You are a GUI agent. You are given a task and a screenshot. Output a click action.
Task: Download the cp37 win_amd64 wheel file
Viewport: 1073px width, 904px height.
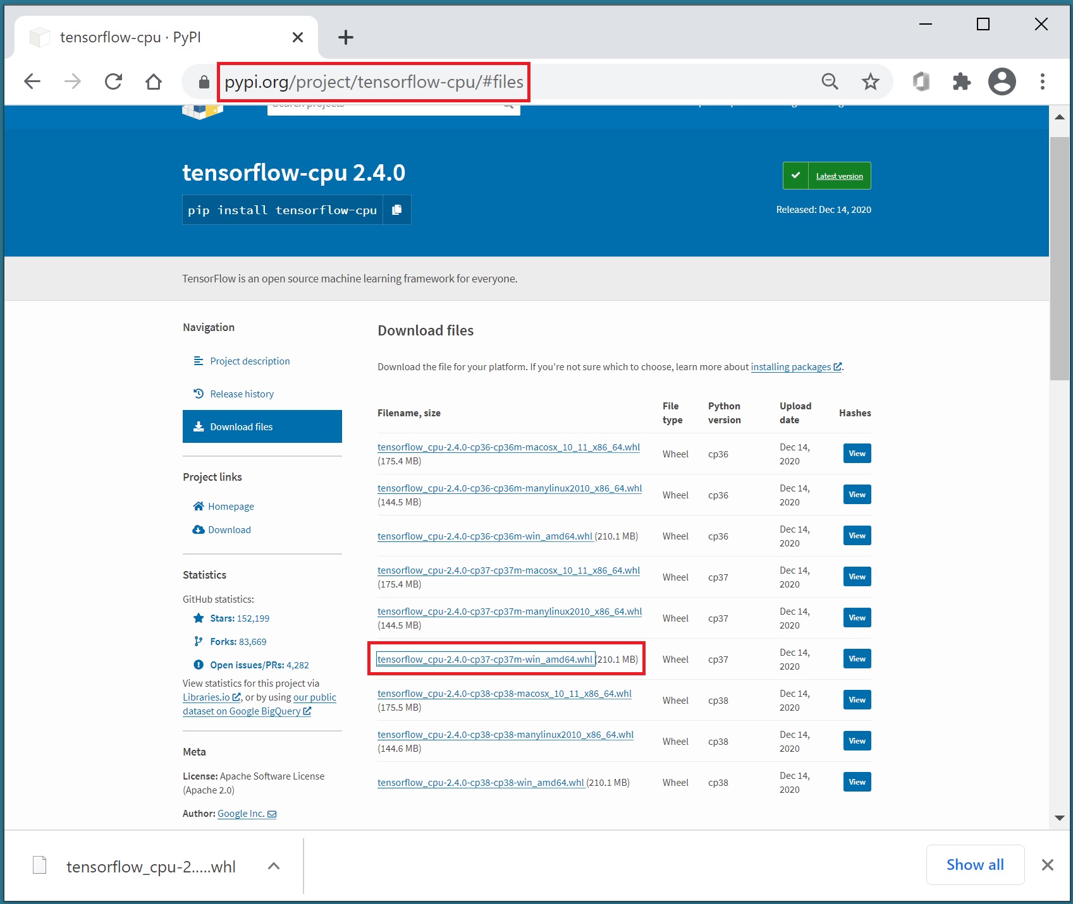point(485,659)
